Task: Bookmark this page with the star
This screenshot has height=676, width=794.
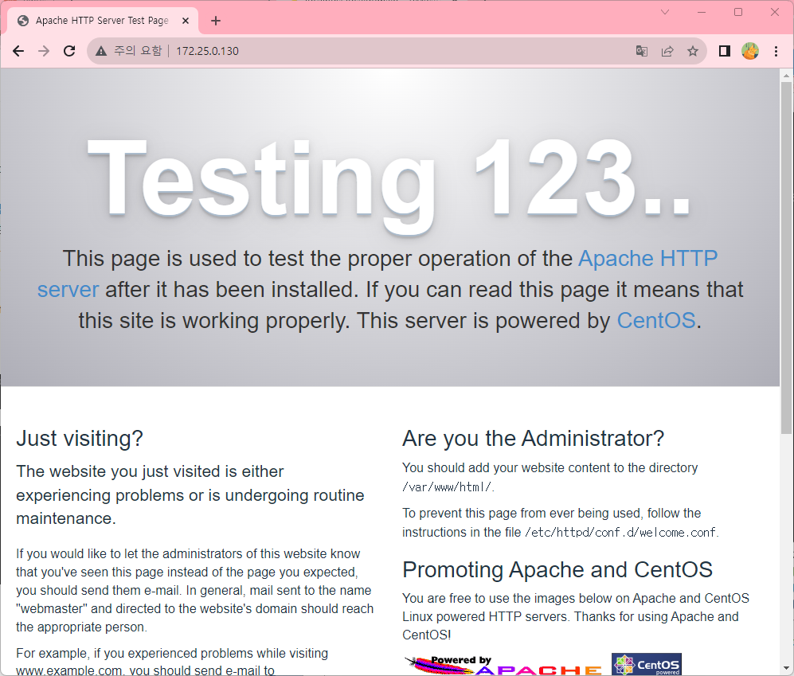Action: pyautogui.click(x=693, y=51)
